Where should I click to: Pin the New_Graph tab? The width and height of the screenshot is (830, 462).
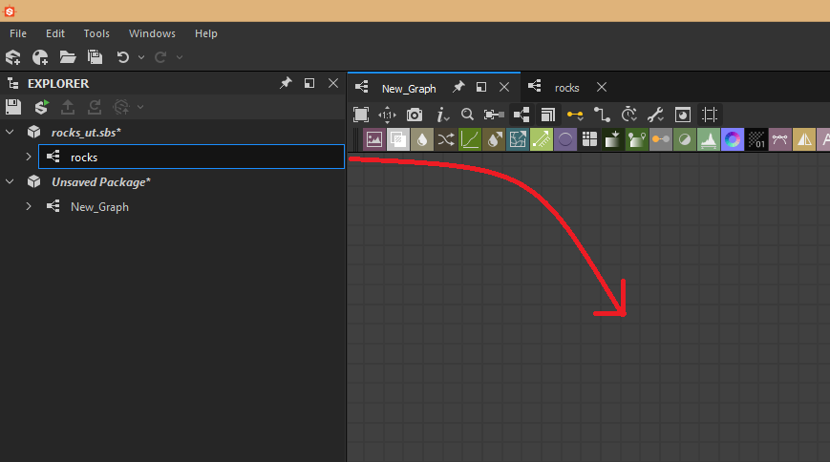458,87
